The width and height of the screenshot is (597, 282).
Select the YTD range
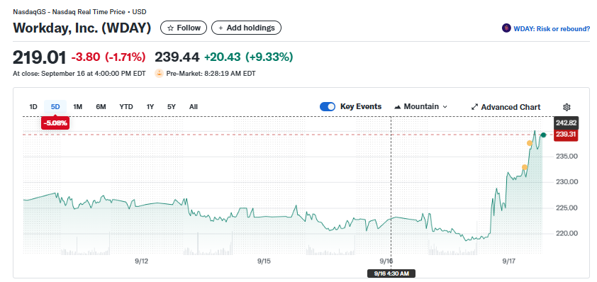pyautogui.click(x=126, y=106)
